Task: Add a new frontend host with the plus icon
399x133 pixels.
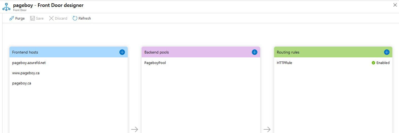Action: (x=122, y=52)
